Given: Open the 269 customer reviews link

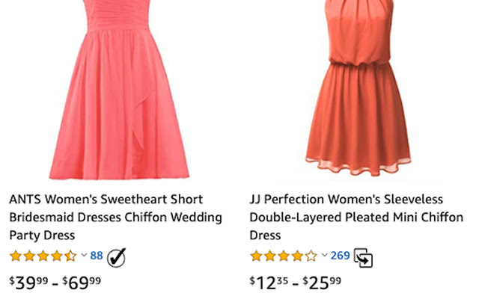Looking at the screenshot, I should pyautogui.click(x=340, y=256).
